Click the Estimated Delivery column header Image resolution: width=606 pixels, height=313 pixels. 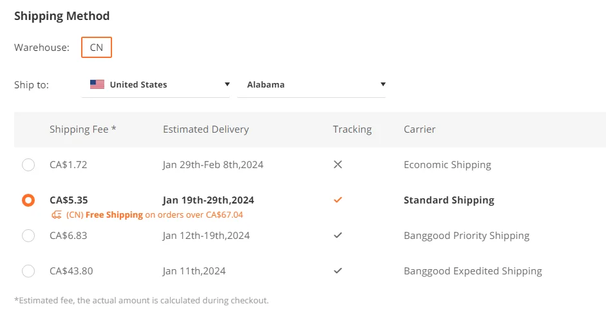205,129
